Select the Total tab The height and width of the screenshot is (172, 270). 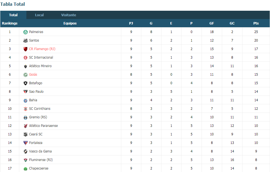pos(13,15)
